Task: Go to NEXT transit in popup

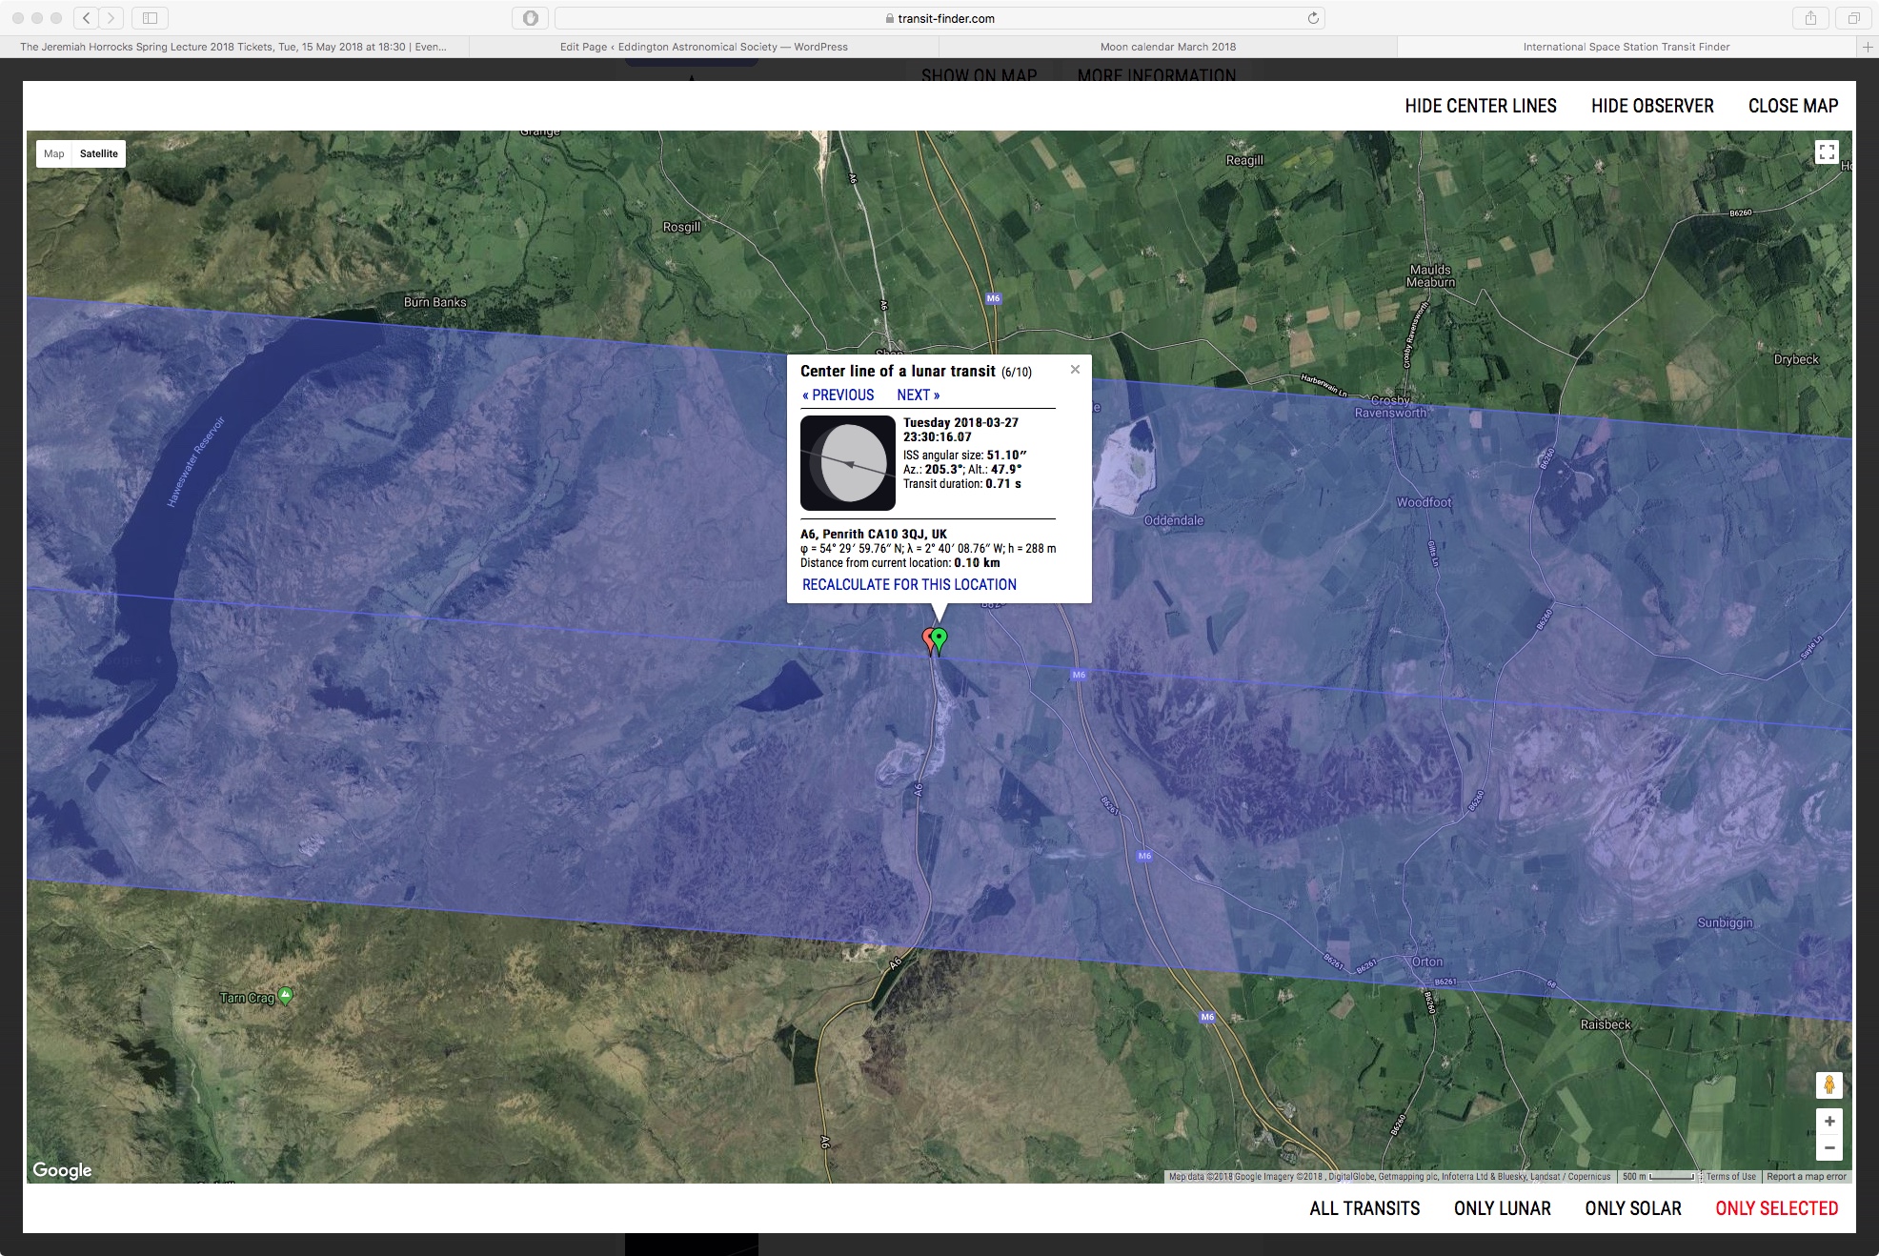Action: [919, 395]
